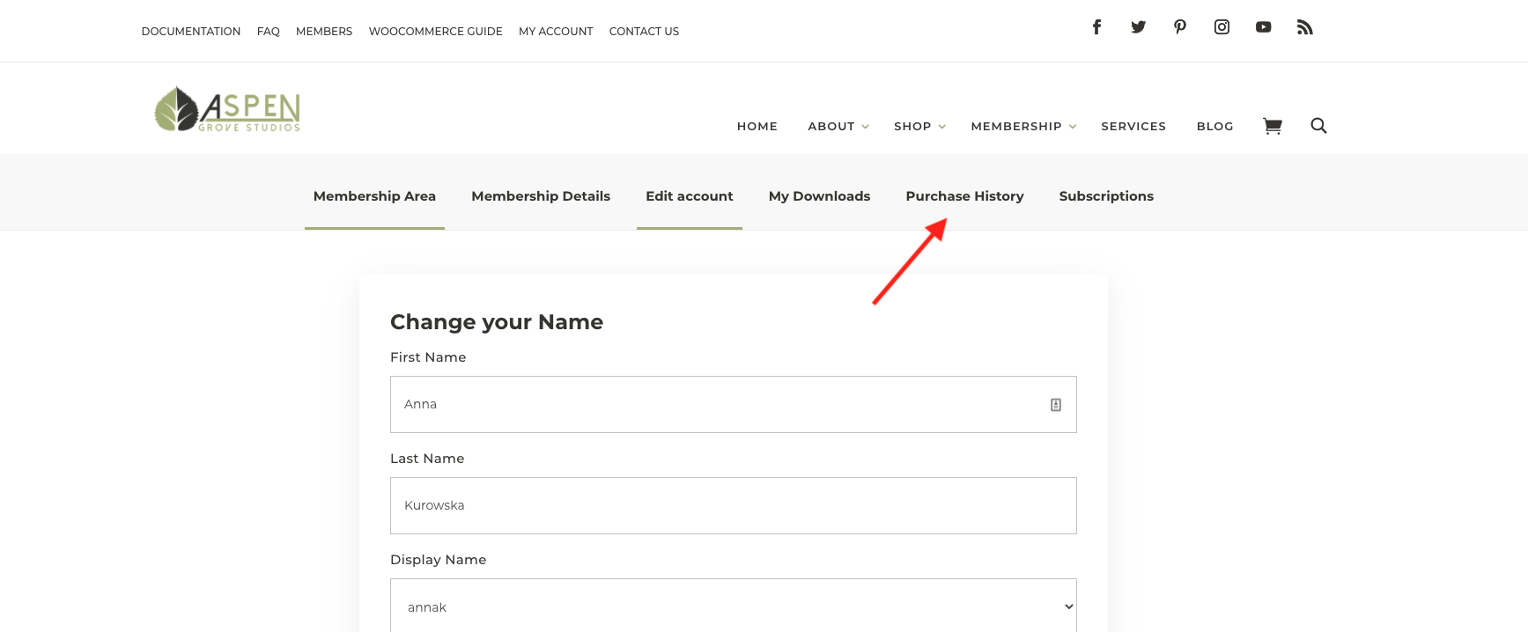The height and width of the screenshot is (632, 1528).
Task: Click the Last Name label text
Action: point(427,459)
